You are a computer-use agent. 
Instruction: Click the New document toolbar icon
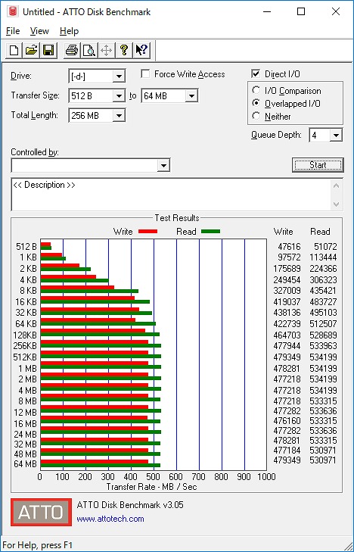(x=14, y=50)
